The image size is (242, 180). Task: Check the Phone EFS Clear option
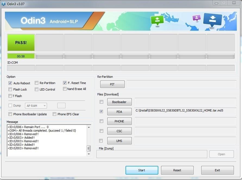[54, 114]
